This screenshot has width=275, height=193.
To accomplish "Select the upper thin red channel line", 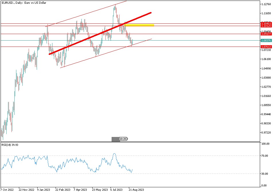I will (x=86, y=14).
